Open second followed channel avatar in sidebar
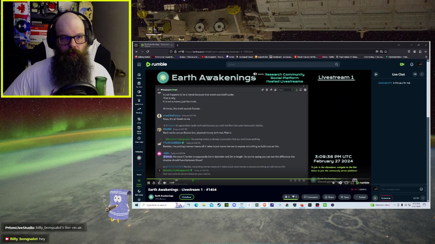The height and width of the screenshot is (244, 435). point(139,164)
